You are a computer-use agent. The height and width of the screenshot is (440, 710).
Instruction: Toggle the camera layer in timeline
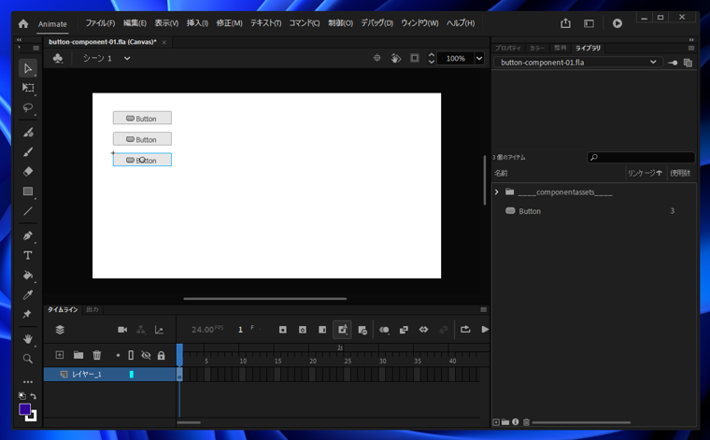(122, 330)
